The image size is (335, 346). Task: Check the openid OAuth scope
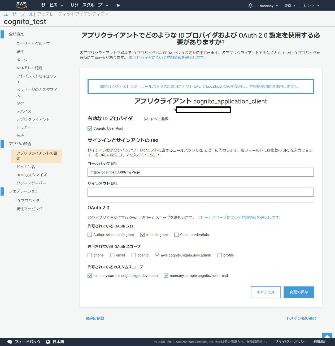pos(134,255)
